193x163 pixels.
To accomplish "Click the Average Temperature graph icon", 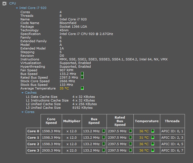I will pyautogui.click(x=82, y=88).
